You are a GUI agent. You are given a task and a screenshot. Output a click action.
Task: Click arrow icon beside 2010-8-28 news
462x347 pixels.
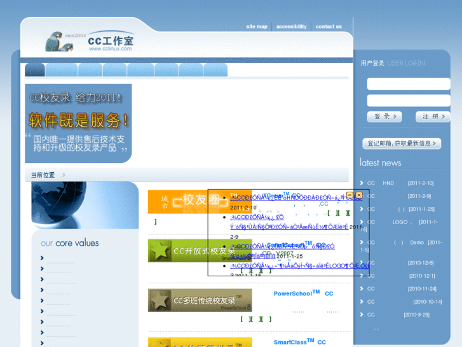[x=362, y=315]
